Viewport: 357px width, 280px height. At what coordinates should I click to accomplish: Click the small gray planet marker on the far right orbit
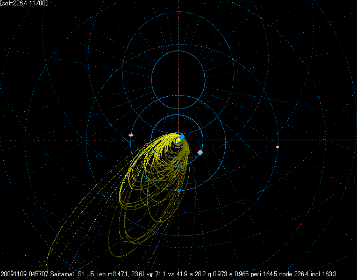tap(277, 147)
